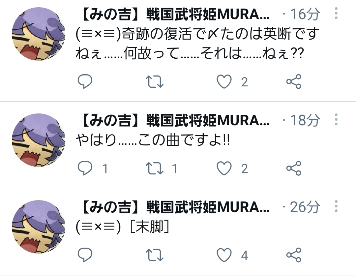The image size is (356, 276).
Task: Like the この曲ですよ tweet
Action: point(224,168)
